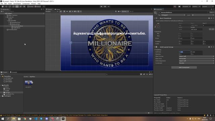This screenshot has width=215, height=121.
Task: Select the Sprites folder in Project
Action: pyautogui.click(x=7, y=92)
